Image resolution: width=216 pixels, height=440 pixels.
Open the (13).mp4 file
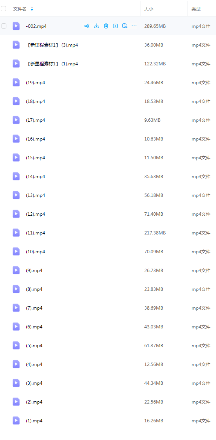tap(36, 195)
